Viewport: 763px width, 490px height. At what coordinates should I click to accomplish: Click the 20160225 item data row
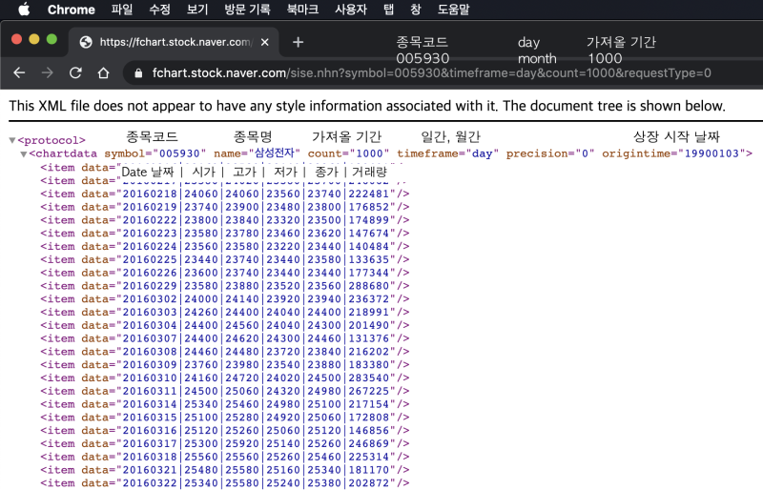(x=225, y=259)
